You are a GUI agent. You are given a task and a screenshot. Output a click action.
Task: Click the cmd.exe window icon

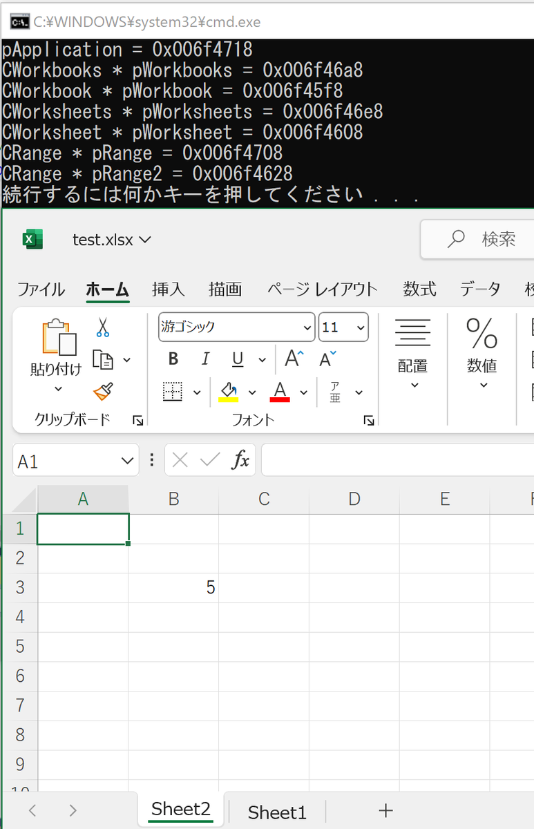click(x=19, y=21)
